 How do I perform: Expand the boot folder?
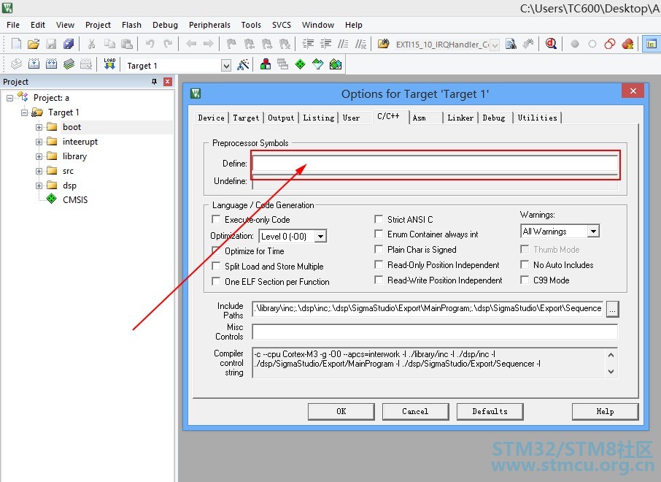click(x=39, y=127)
